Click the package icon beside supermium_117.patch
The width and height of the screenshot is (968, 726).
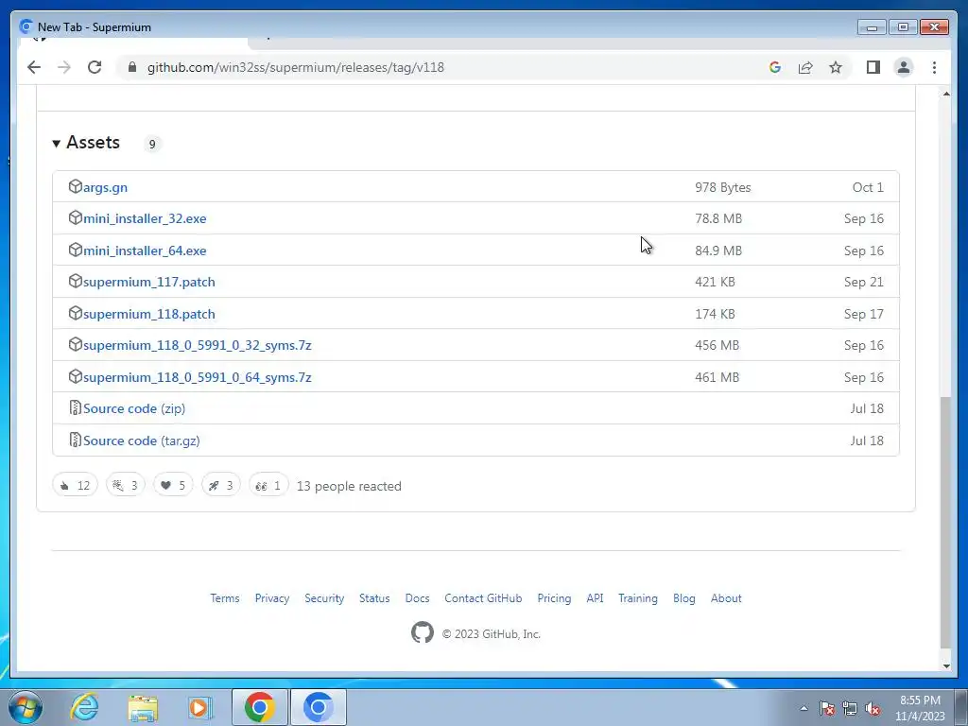click(75, 282)
